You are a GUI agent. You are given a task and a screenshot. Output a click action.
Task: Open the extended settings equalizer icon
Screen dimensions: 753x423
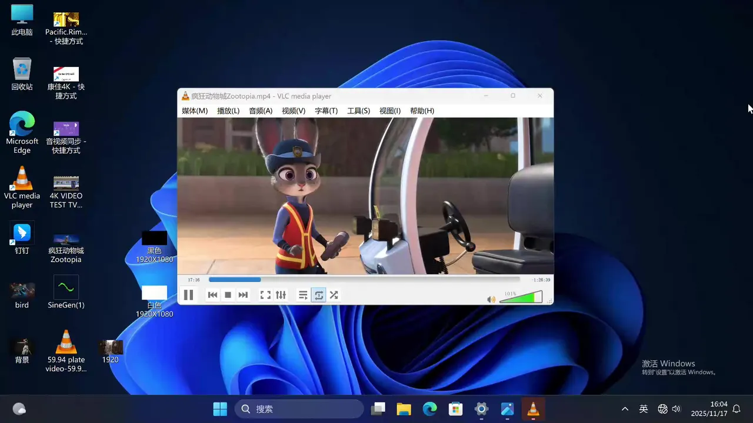click(x=281, y=295)
